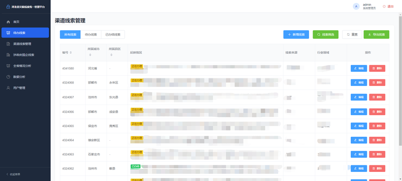The height and width of the screenshot is (181, 402).
Task: Edit row 4324068
Action: tap(359, 82)
